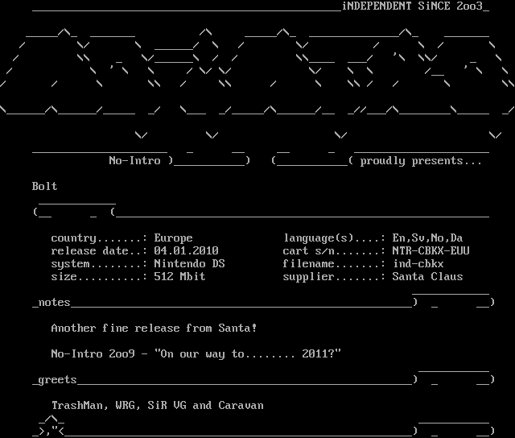Click the 'release date' field label
Screen dimensions: 515x438
tap(89, 251)
